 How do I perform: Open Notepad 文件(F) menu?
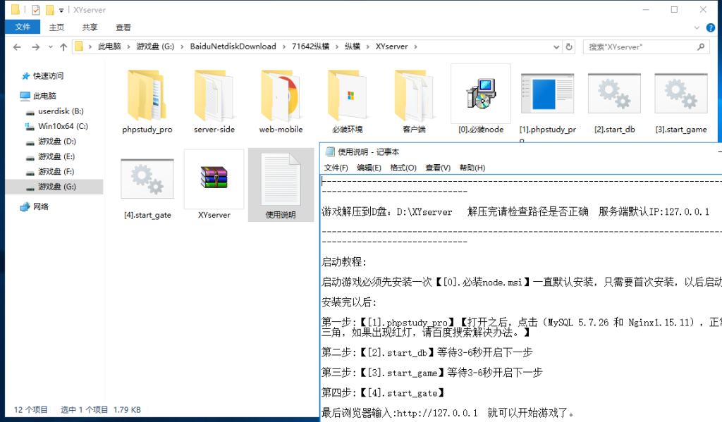(x=336, y=168)
